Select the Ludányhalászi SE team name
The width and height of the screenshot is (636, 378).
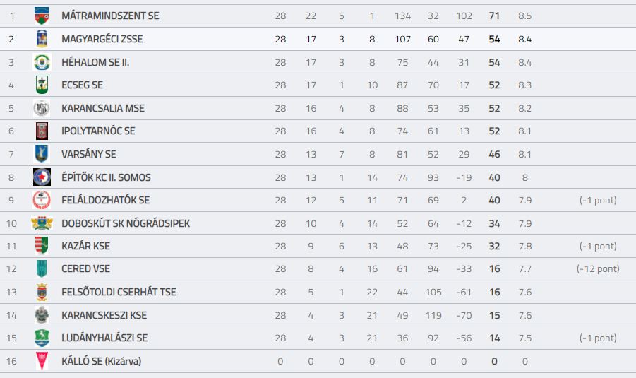pos(104,338)
